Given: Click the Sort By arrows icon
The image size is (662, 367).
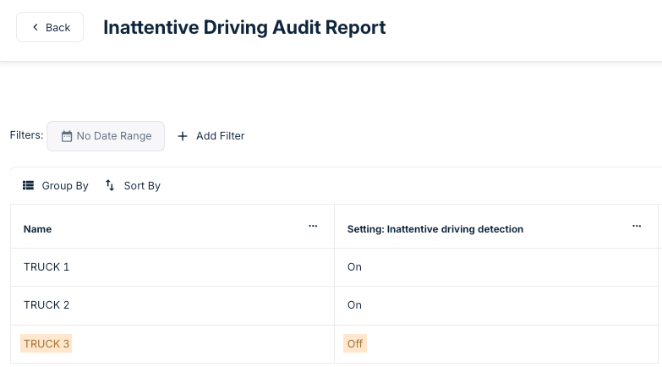Looking at the screenshot, I should coord(110,185).
